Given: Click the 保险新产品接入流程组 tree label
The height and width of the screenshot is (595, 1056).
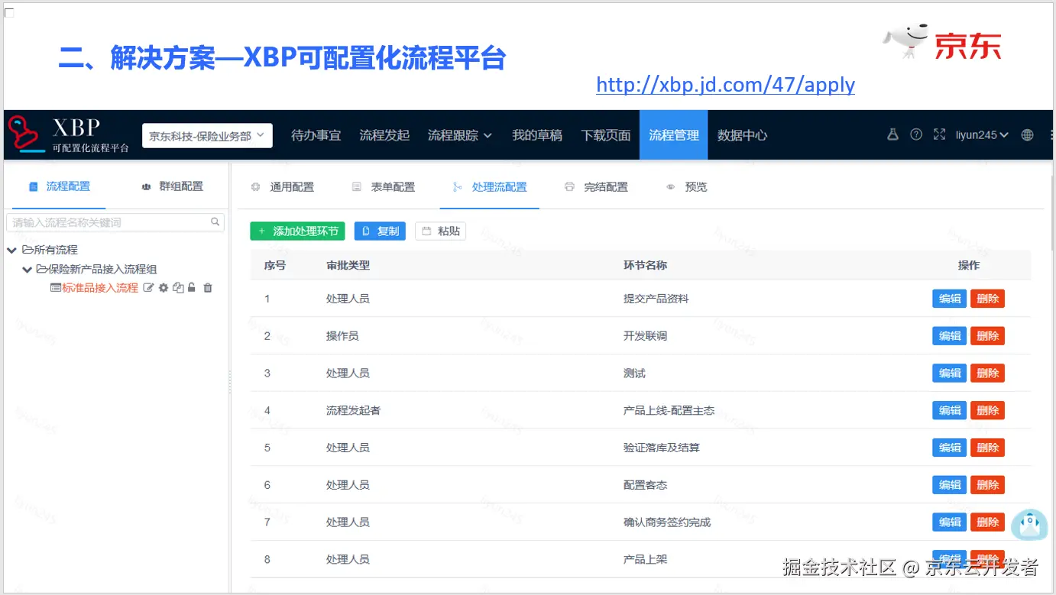Looking at the screenshot, I should pyautogui.click(x=102, y=269).
